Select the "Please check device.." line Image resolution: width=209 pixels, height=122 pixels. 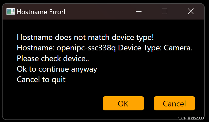(x=53, y=58)
